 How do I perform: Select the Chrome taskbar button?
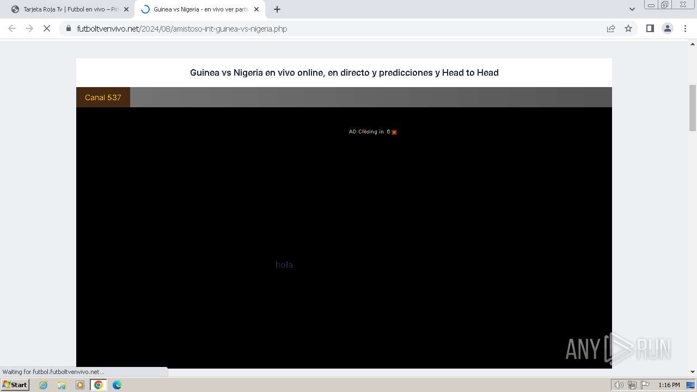click(x=99, y=385)
